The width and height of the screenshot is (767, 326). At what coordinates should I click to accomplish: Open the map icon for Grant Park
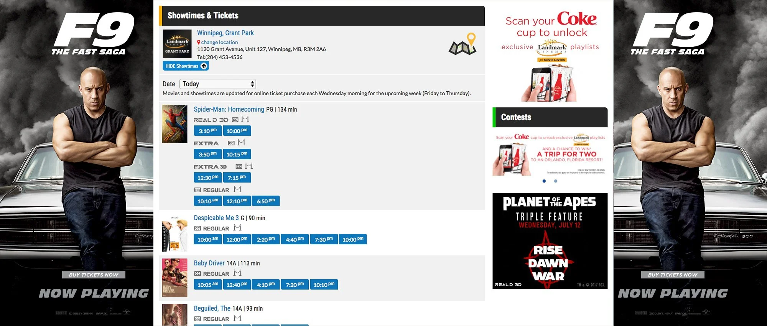click(463, 44)
